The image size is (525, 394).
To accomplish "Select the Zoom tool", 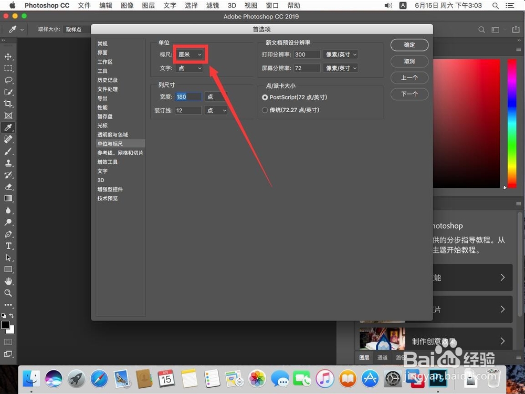I will pos(8,293).
